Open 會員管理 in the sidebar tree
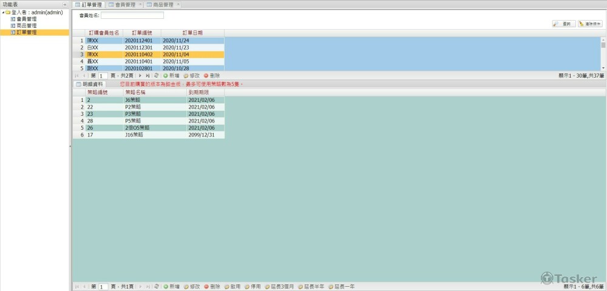The width and height of the screenshot is (607, 291). pyautogui.click(x=26, y=19)
